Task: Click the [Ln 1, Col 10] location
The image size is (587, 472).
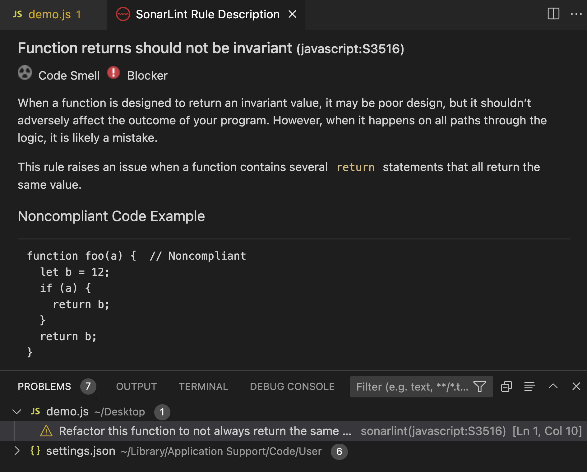Action: point(547,431)
